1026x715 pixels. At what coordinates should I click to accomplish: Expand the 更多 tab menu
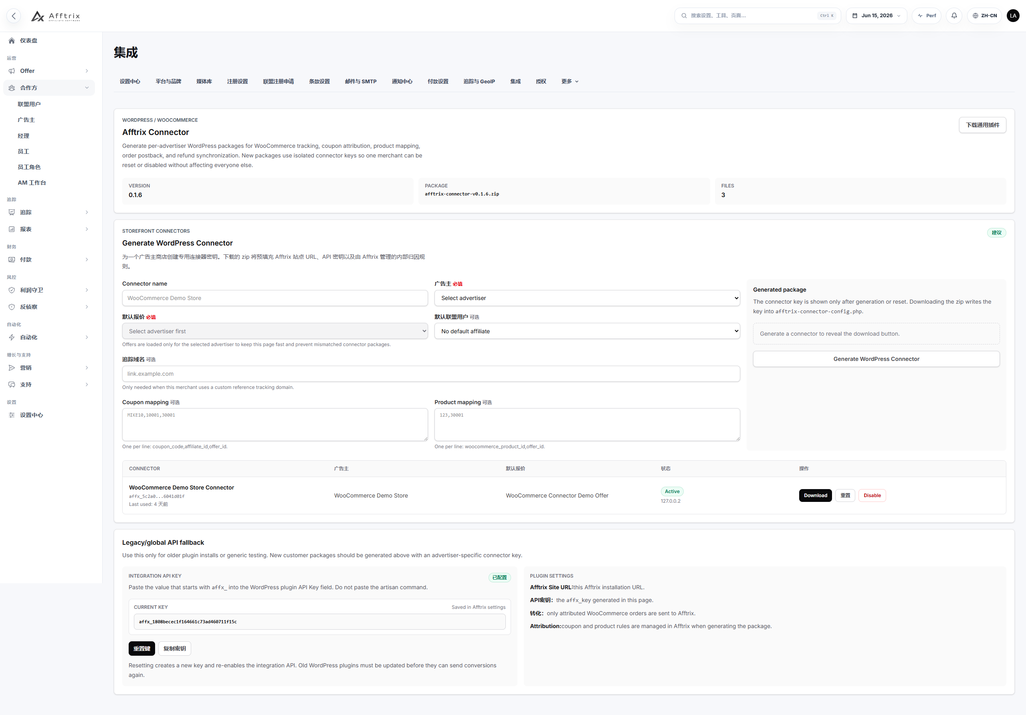click(570, 81)
